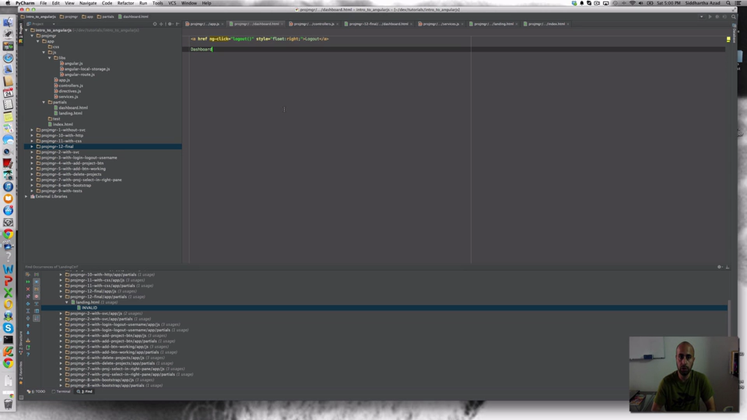Open Find panel gear settings
Viewport: 747px width, 420px height.
click(x=720, y=267)
